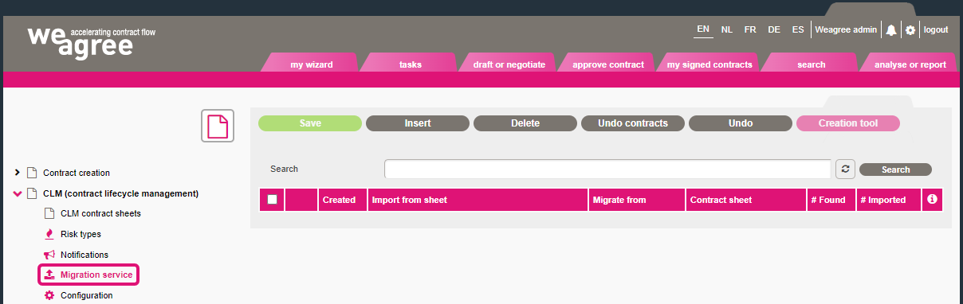
Task: Switch language to EN
Action: coord(703,29)
